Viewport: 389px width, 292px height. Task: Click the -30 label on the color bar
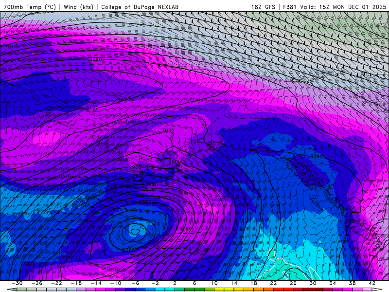click(17, 283)
